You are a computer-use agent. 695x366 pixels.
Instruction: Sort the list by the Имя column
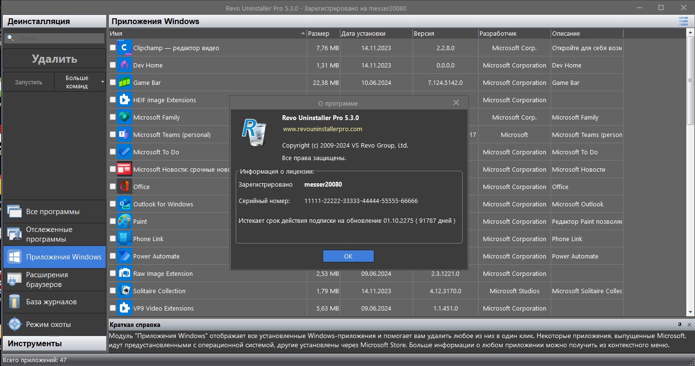tap(208, 33)
